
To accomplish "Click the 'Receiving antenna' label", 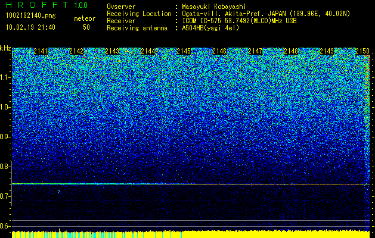I will (x=137, y=28).
